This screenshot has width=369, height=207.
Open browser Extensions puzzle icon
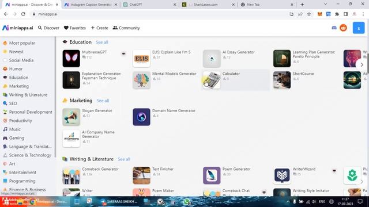[337, 14]
